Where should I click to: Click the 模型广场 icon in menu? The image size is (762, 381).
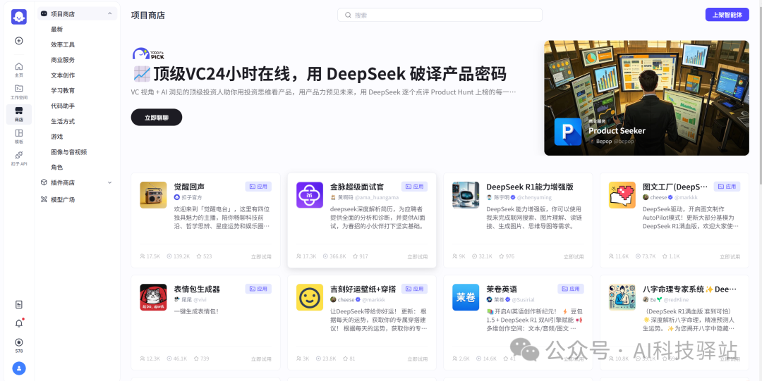(x=44, y=199)
